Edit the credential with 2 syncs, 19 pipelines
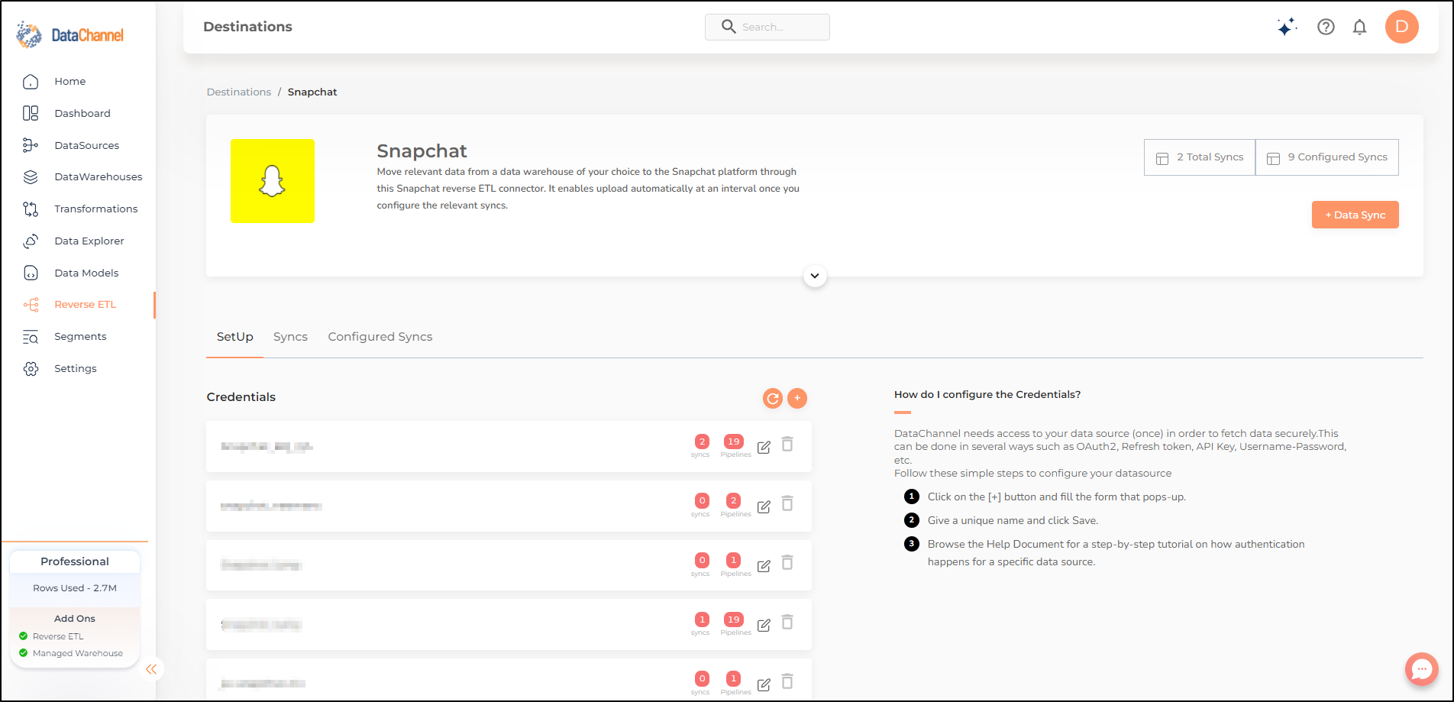The height and width of the screenshot is (702, 1454). coord(764,447)
